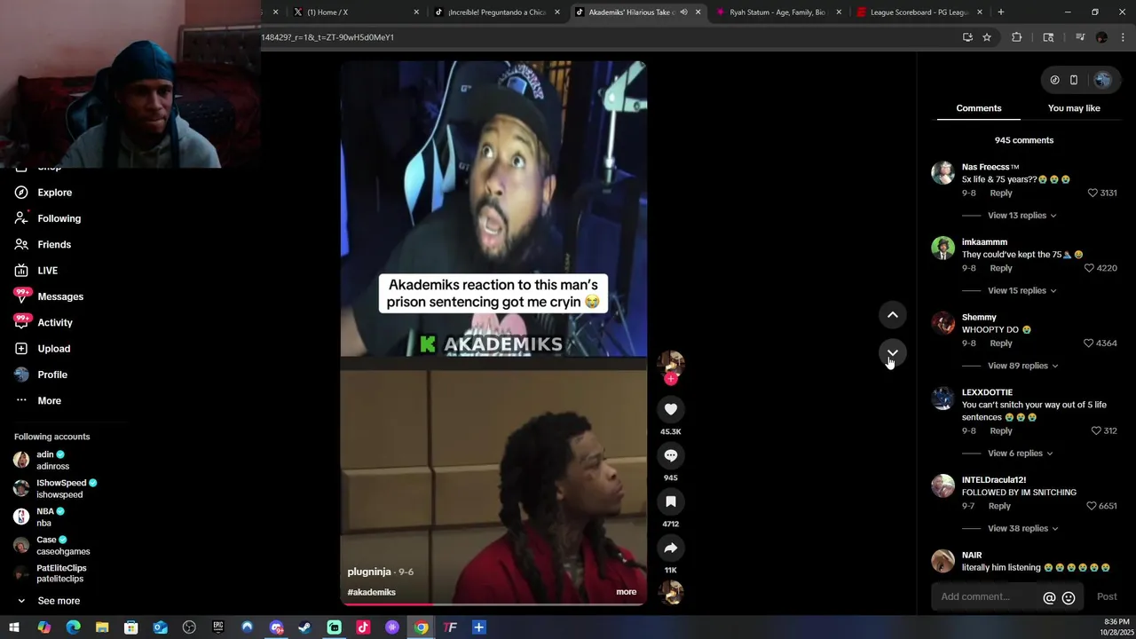Switch to the Home / X browser tab
Viewport: 1136px width, 639px height.
(355, 12)
